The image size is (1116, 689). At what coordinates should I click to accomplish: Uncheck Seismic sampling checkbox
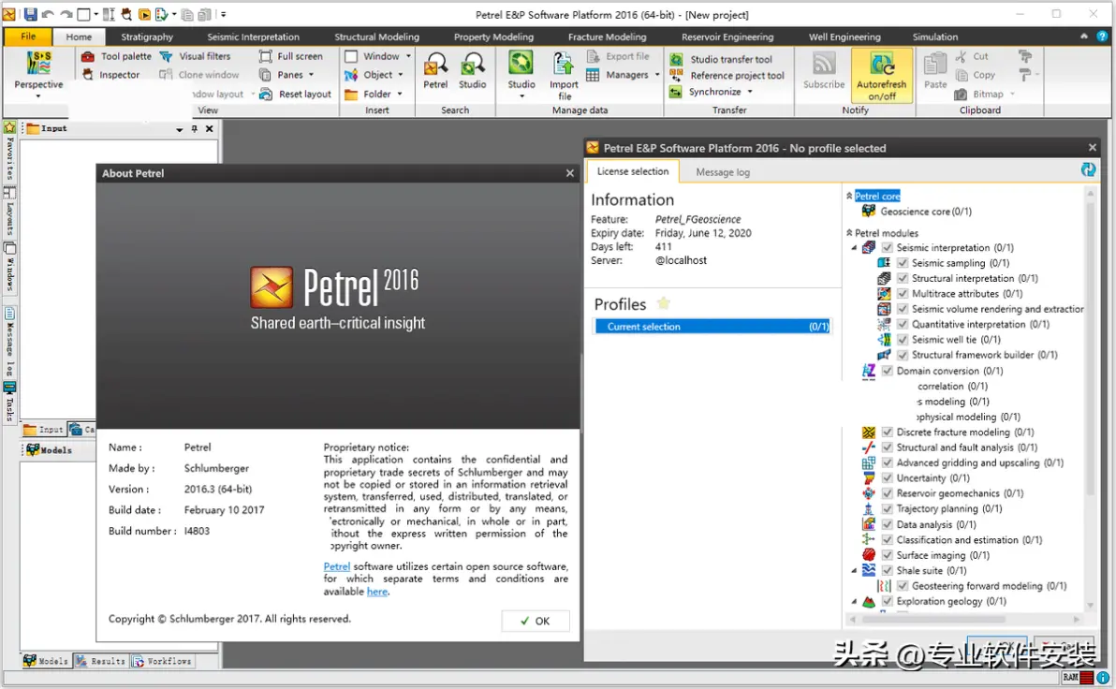(x=903, y=263)
